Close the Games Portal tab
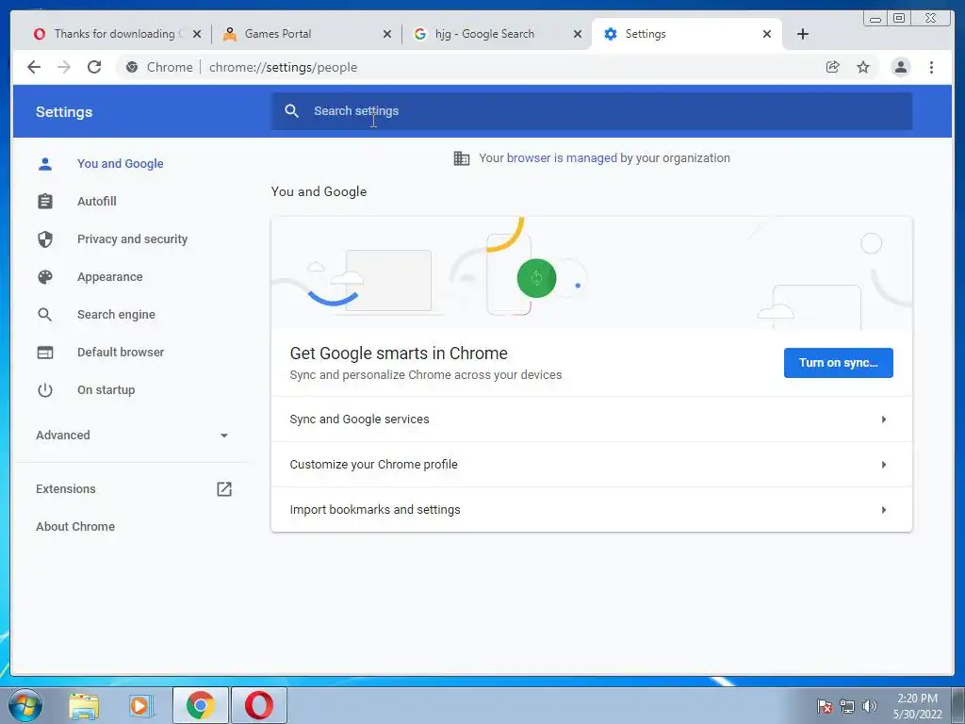This screenshot has height=724, width=965. [387, 34]
